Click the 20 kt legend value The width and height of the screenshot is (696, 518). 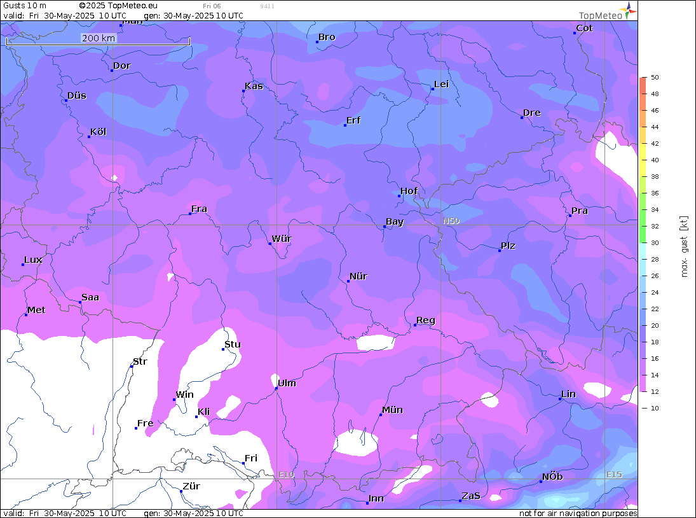coord(655,326)
